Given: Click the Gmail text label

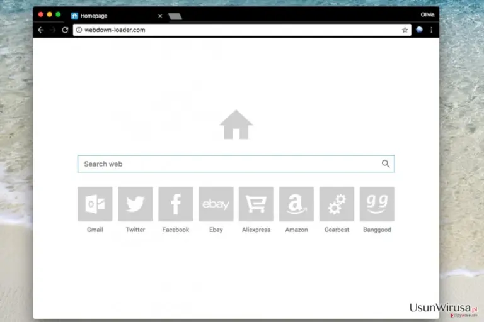Looking at the screenshot, I should (95, 230).
